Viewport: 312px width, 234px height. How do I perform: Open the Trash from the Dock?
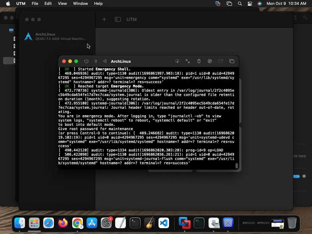click(292, 223)
